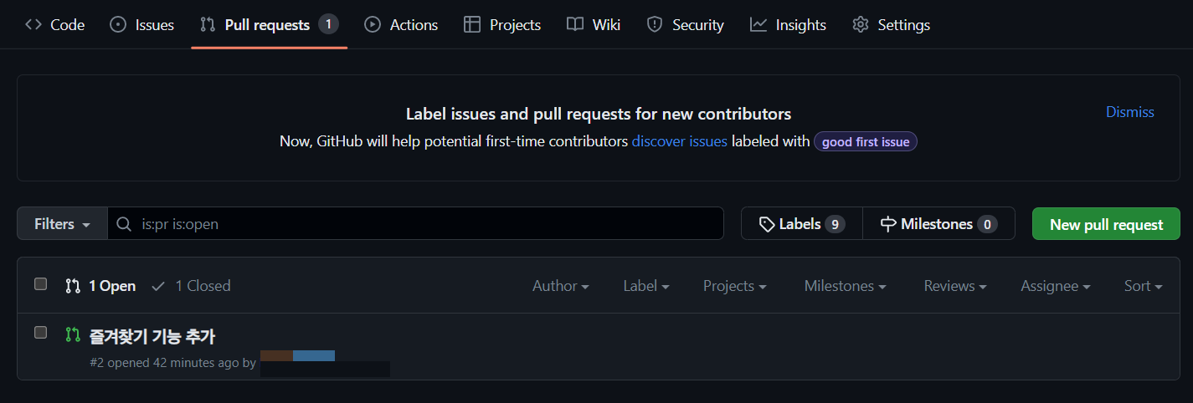
Task: Open repository Settings tab
Action: pos(891,25)
